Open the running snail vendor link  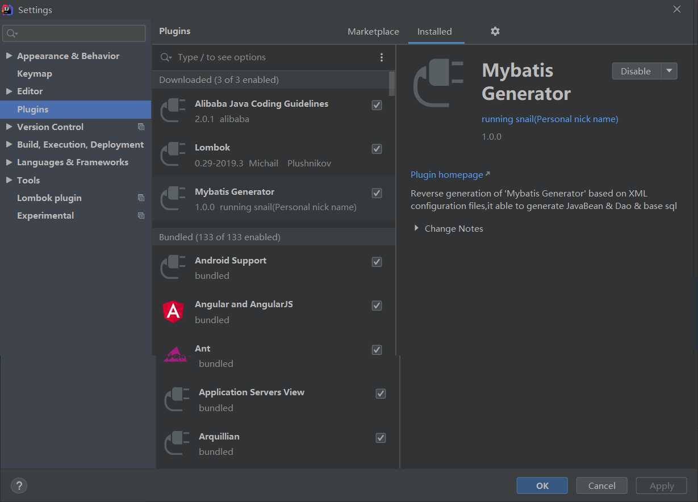[x=550, y=119]
